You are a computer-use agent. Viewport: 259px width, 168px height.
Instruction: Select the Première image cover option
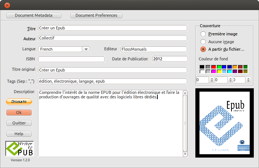(203, 34)
